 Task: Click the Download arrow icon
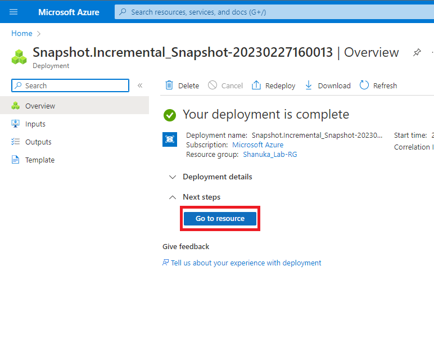tap(308, 85)
